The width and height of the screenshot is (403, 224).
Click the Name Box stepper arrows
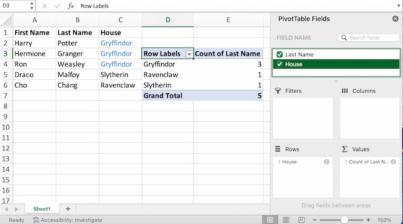pos(32,6)
